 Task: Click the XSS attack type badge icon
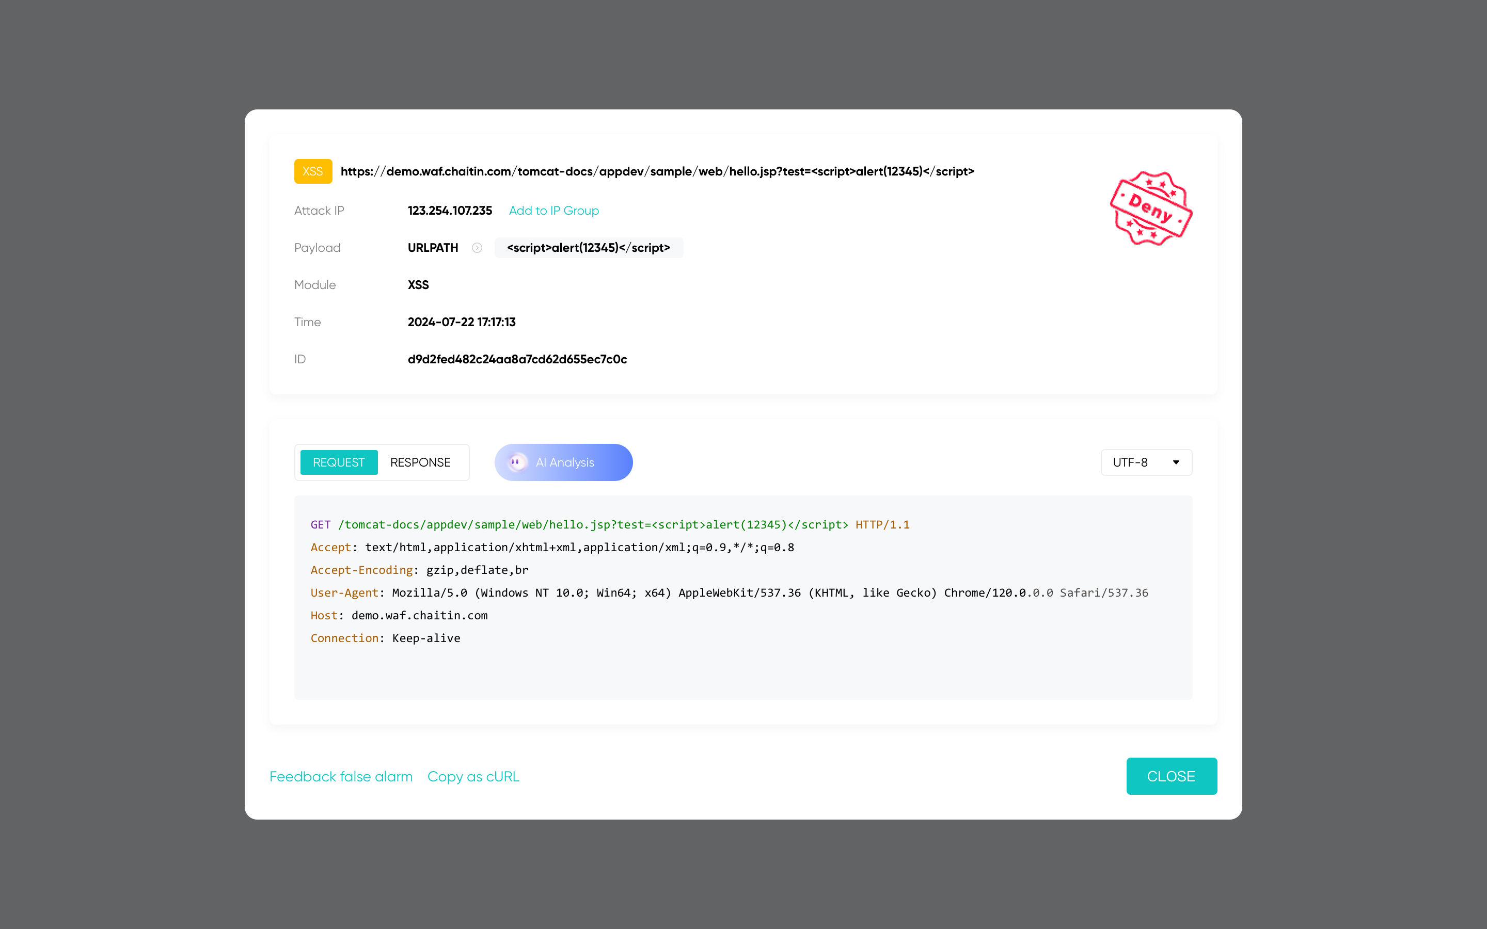coord(312,171)
